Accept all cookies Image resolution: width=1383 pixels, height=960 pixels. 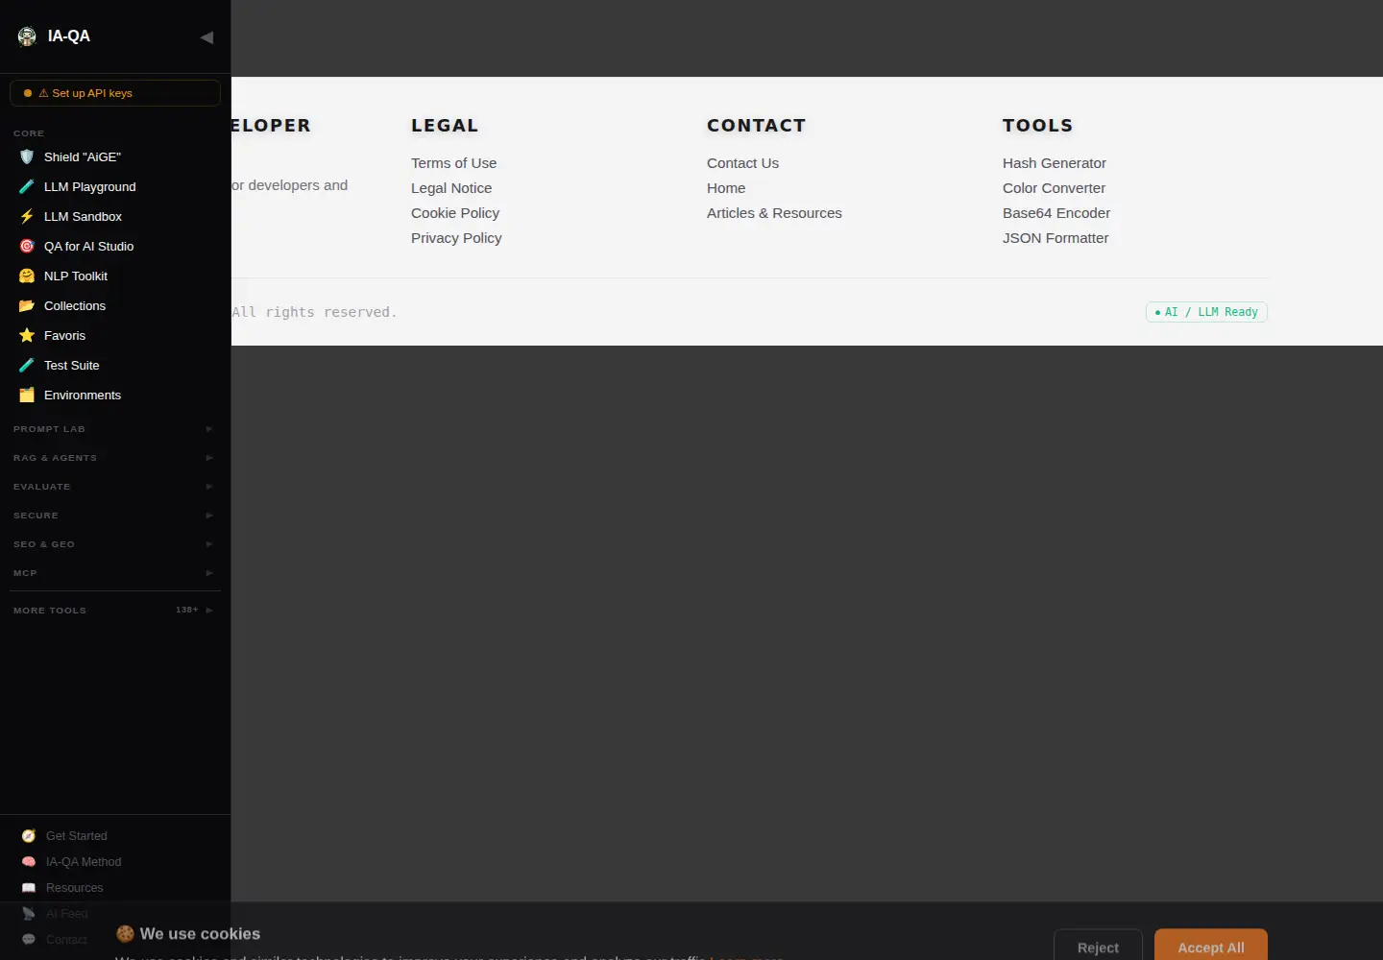1211,946
